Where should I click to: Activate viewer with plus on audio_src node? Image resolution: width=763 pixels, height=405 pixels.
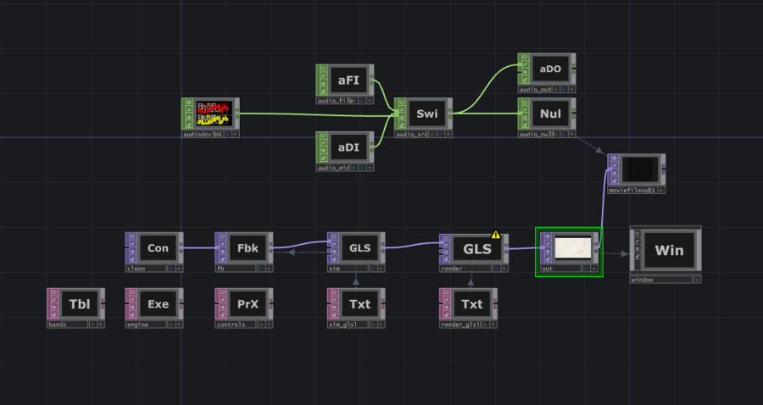448,134
